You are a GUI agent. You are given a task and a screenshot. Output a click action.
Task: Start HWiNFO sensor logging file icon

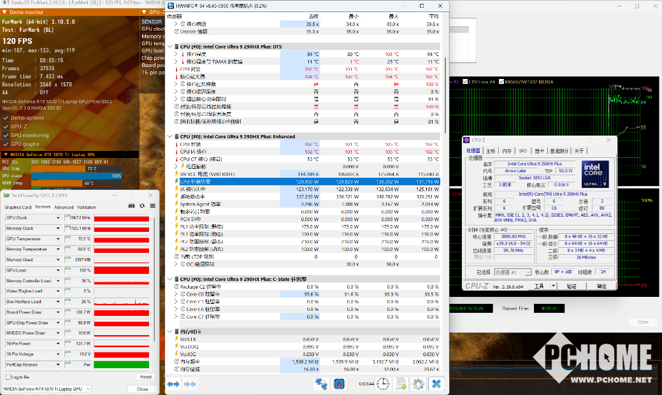[x=401, y=384]
